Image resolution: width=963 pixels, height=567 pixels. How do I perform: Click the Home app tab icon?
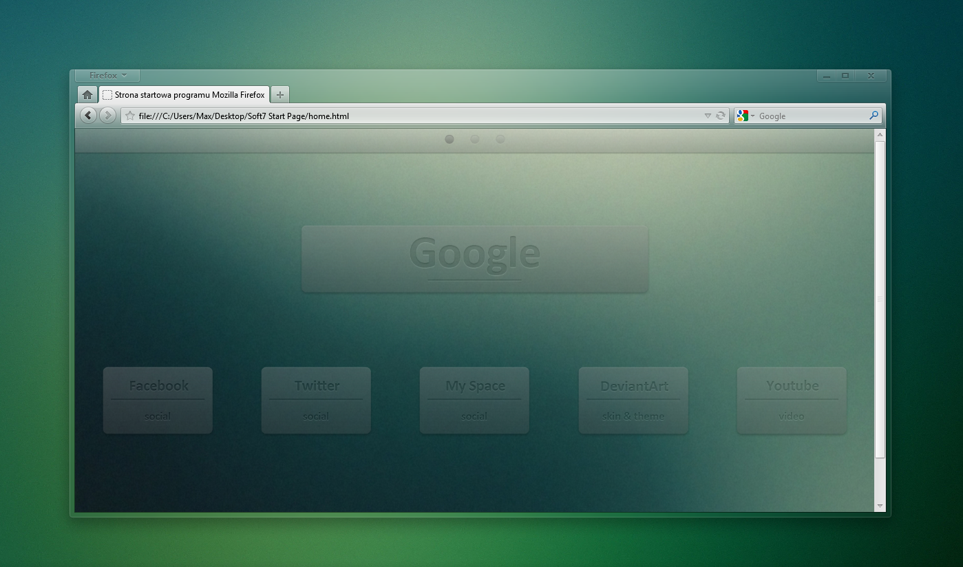(x=87, y=95)
